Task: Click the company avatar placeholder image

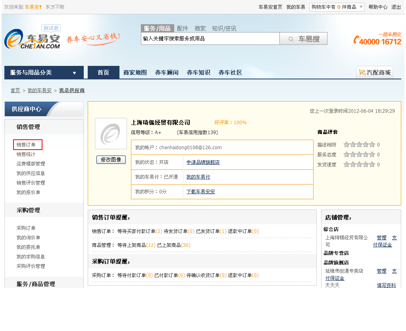Action: tap(111, 134)
